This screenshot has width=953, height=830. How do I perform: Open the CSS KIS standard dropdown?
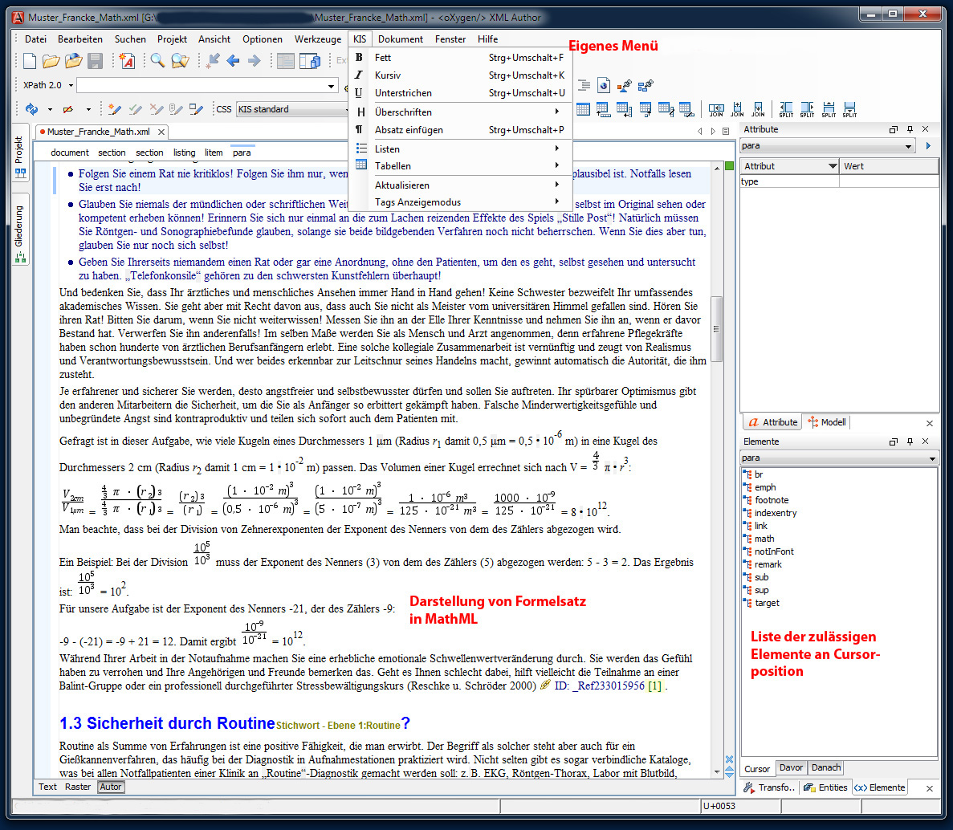293,109
